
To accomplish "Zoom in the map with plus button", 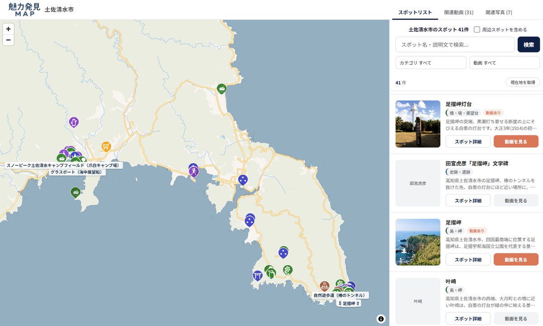I will tap(8, 29).
